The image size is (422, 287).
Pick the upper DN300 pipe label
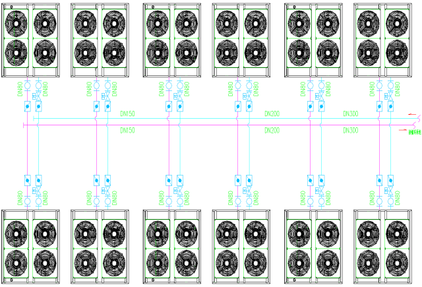point(351,114)
